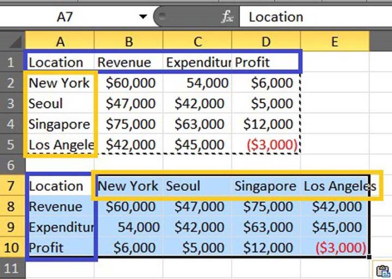Click cell A10 Profit
This screenshot has height=279, width=392.
coord(60,247)
